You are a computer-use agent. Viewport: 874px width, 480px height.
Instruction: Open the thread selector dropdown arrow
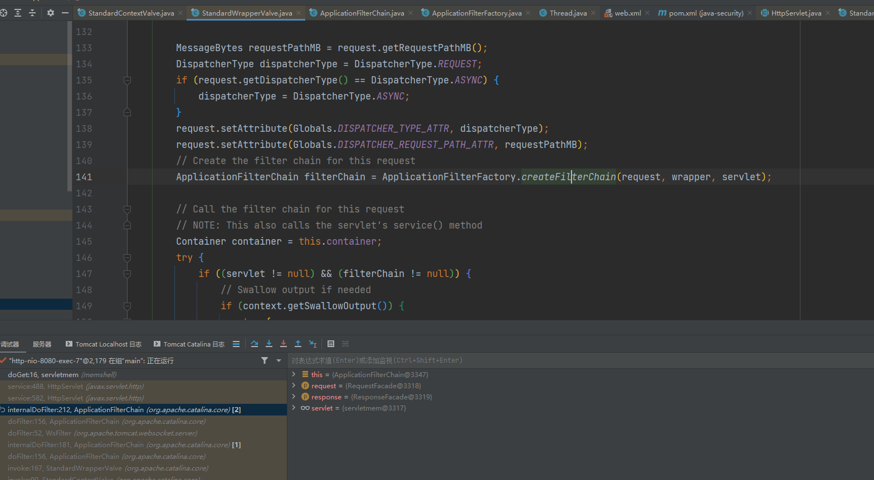click(x=279, y=360)
